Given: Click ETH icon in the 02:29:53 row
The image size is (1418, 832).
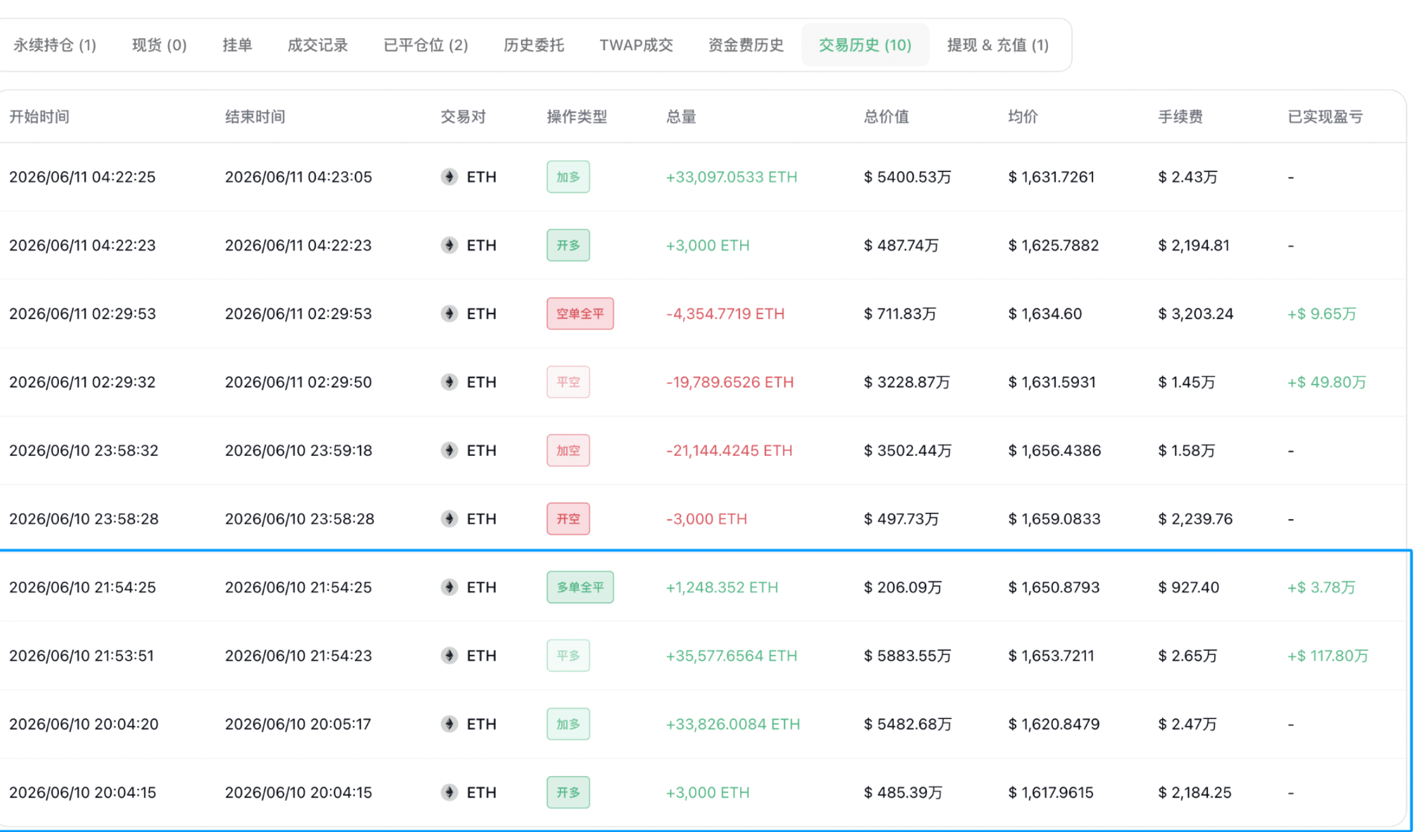Looking at the screenshot, I should click(449, 314).
